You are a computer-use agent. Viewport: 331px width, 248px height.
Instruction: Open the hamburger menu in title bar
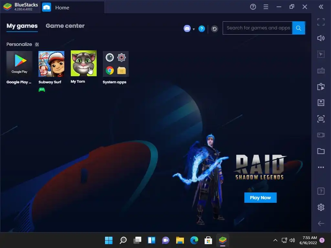click(x=266, y=7)
